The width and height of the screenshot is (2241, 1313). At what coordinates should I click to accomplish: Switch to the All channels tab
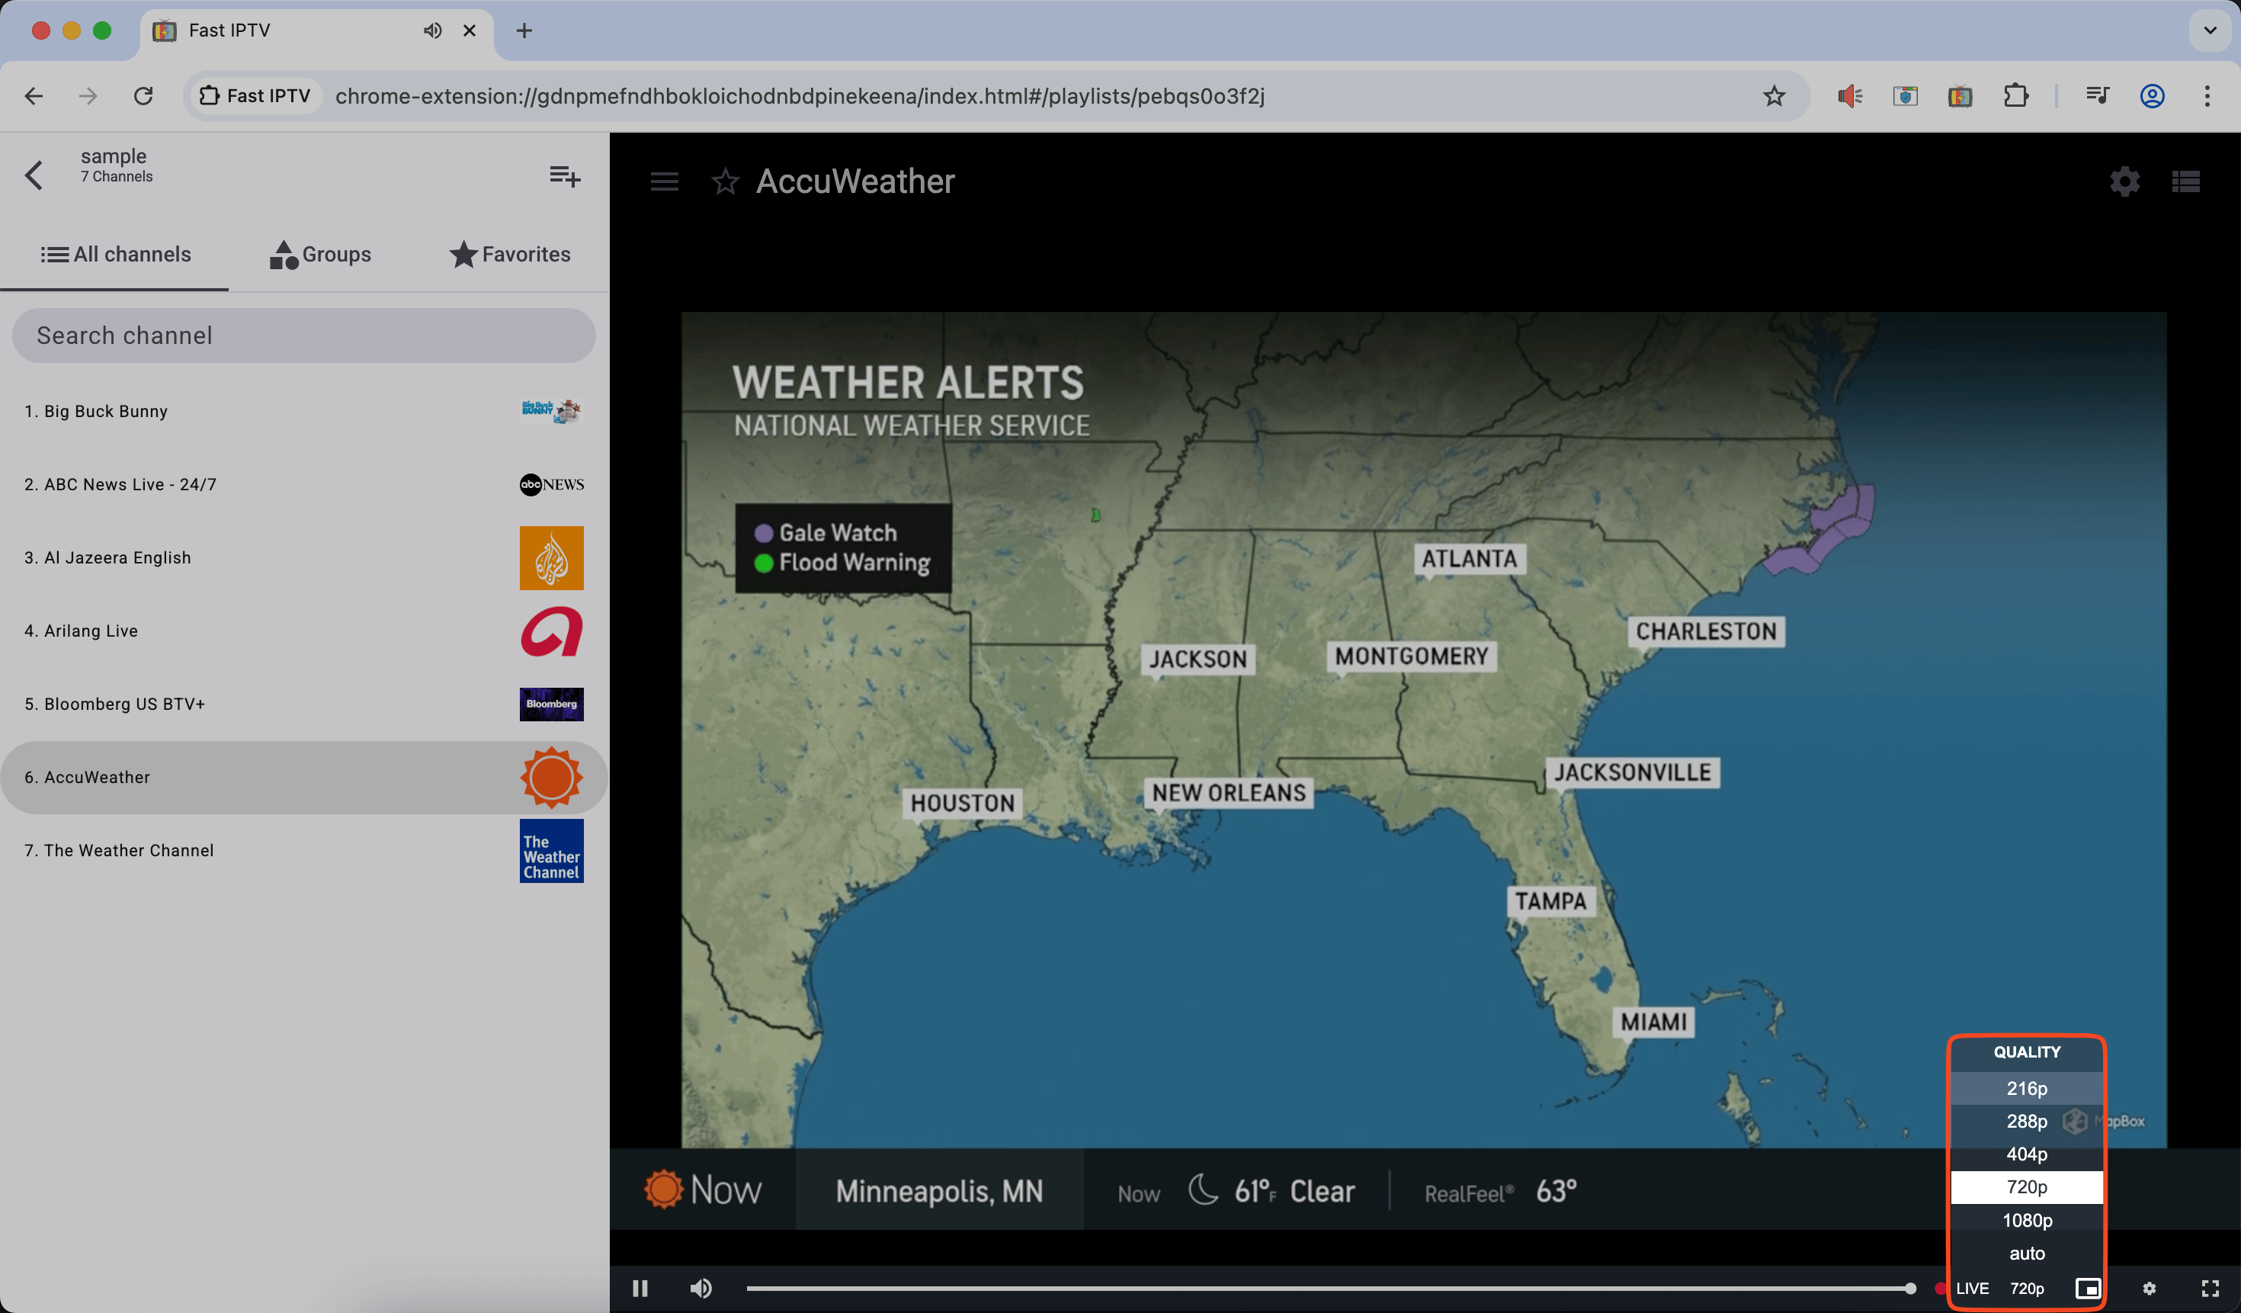click(114, 255)
